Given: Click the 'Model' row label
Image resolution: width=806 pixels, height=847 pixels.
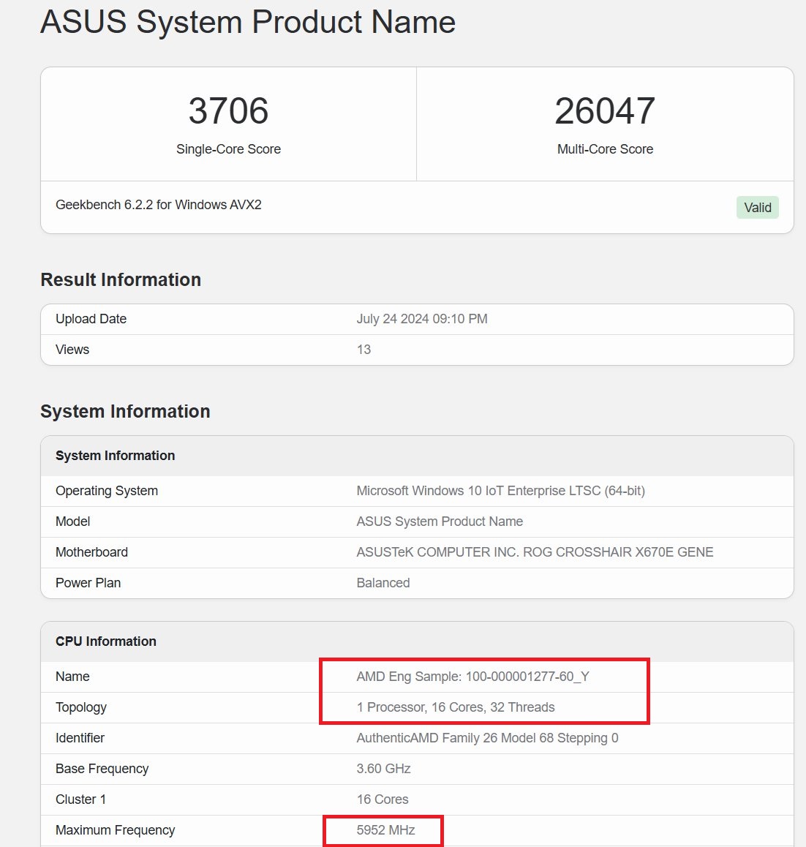Looking at the screenshot, I should tap(72, 522).
